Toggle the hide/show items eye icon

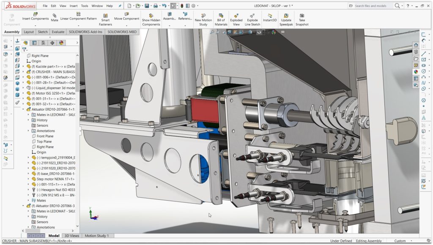click(259, 32)
